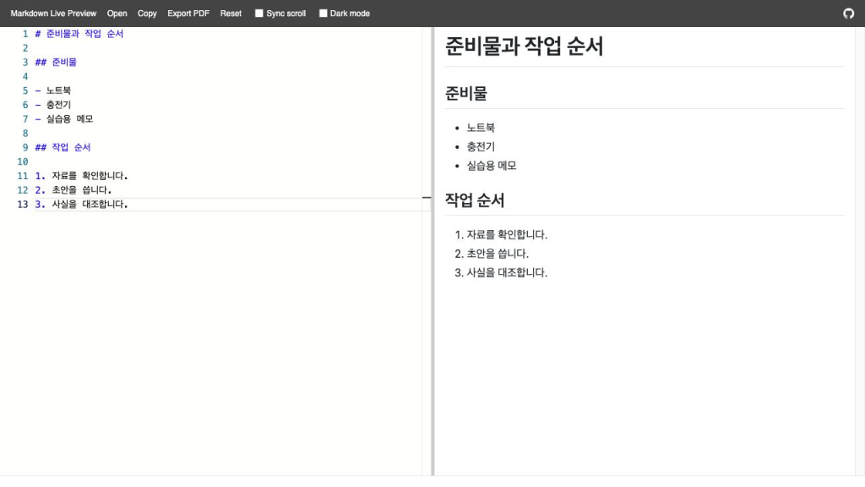The width and height of the screenshot is (865, 487).
Task: Open the GitHub repository icon
Action: pos(848,14)
